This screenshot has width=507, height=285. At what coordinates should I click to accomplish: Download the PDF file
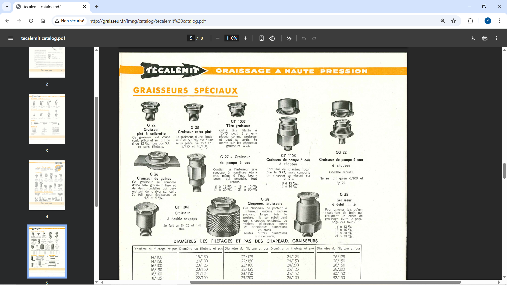(x=473, y=38)
